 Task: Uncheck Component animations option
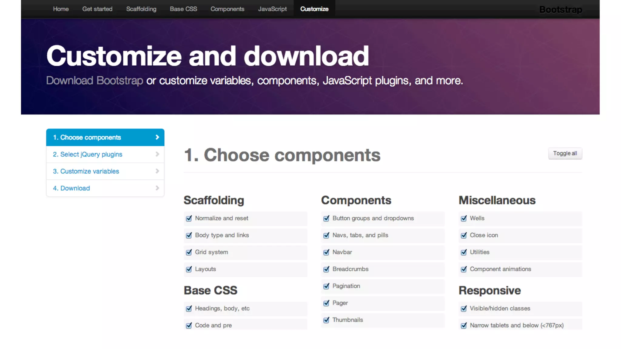point(464,269)
